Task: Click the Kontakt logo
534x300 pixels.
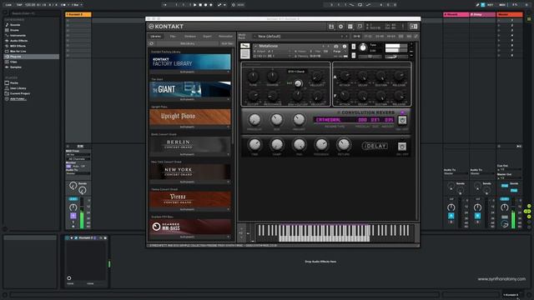Action: [166, 27]
